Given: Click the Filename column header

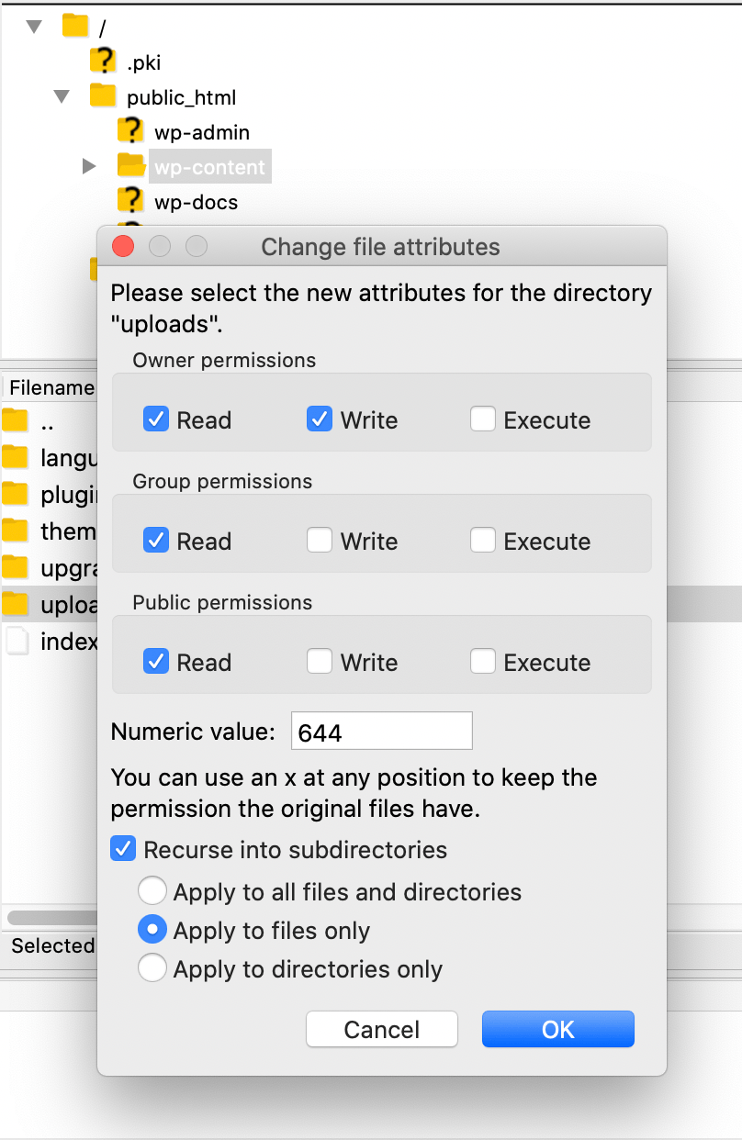Looking at the screenshot, I should tap(51, 387).
